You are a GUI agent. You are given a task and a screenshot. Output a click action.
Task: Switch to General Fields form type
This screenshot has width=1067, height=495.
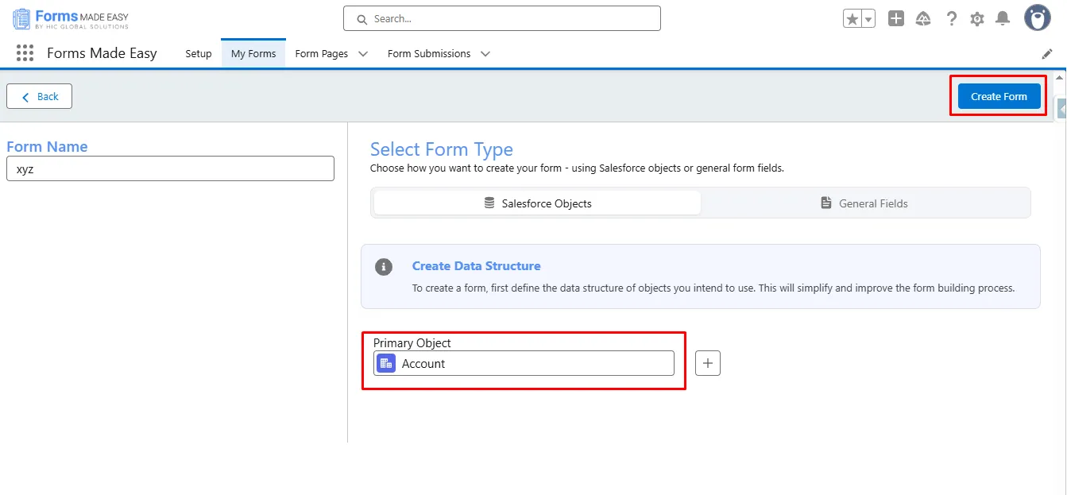click(864, 203)
